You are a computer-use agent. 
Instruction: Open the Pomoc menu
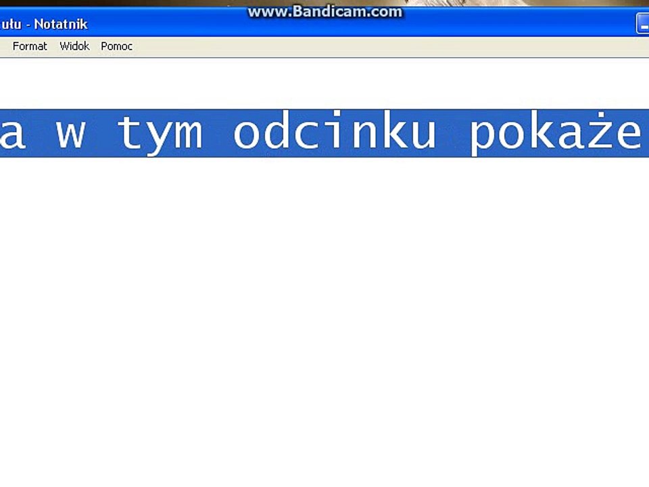coord(117,46)
